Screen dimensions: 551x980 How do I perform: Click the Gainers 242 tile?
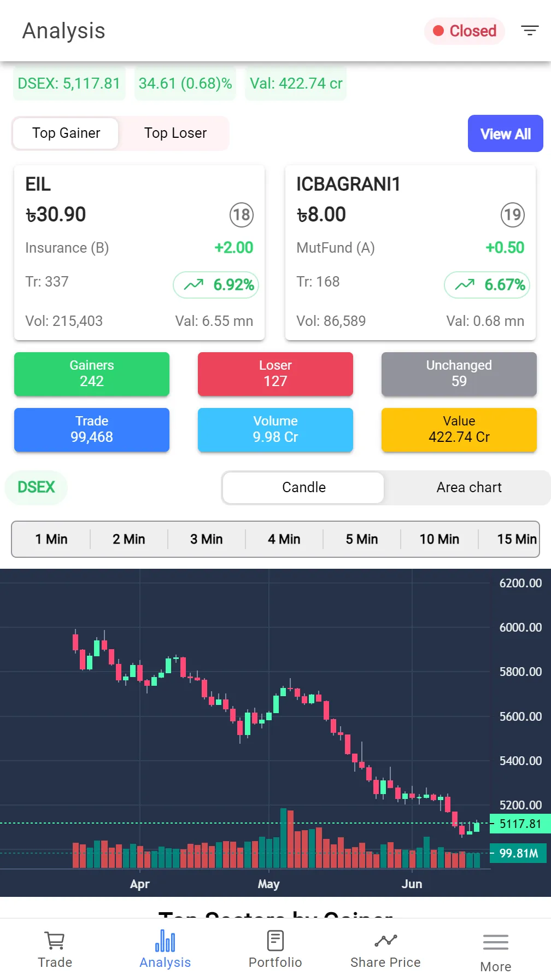(x=92, y=374)
